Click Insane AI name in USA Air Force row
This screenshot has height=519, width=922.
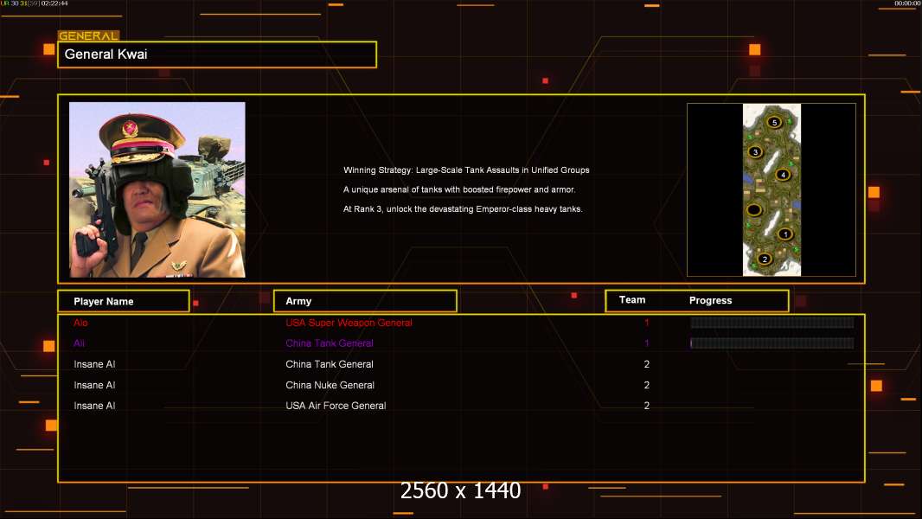(x=94, y=406)
